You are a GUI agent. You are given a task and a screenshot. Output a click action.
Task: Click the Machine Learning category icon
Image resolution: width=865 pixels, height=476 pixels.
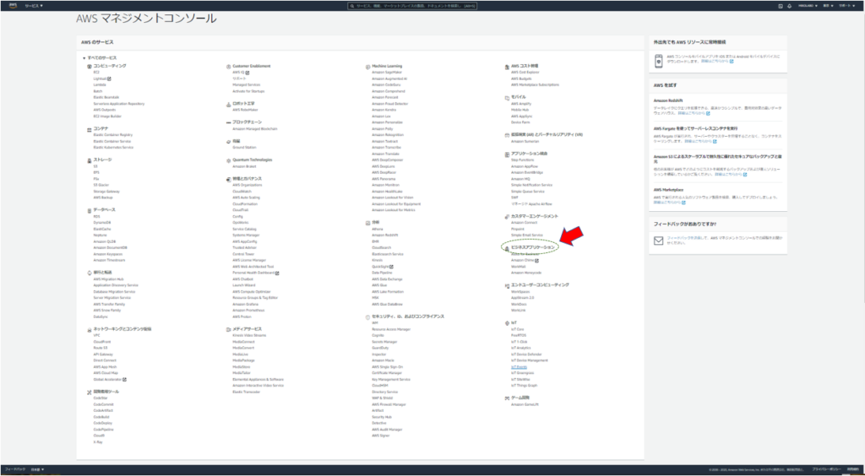tap(367, 66)
